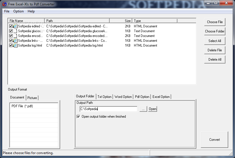The width and height of the screenshot is (235, 158).
Task: Open the Txt Option tab
Action: 105,97
